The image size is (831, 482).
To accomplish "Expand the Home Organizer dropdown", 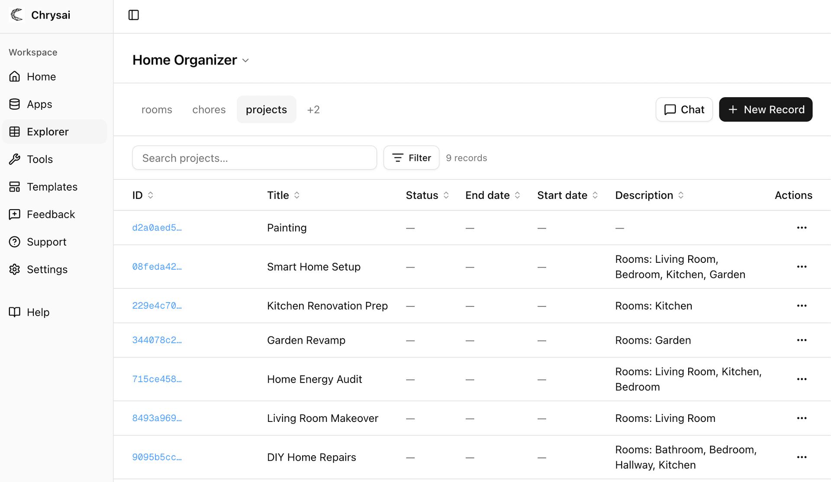I will [245, 60].
